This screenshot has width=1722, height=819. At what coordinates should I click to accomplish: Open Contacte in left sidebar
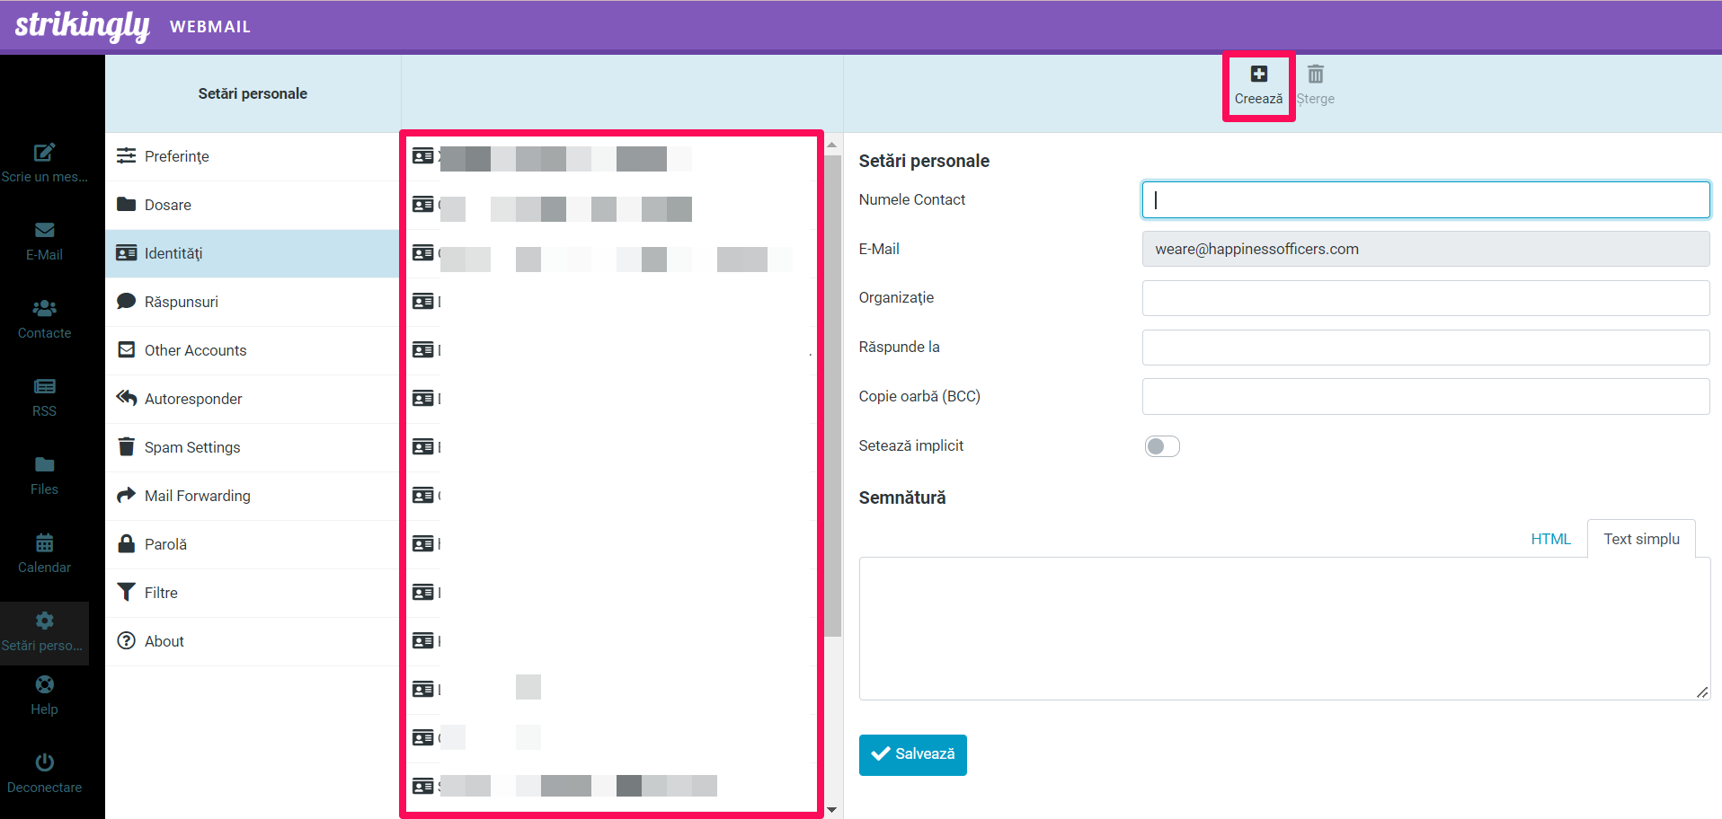point(44,319)
